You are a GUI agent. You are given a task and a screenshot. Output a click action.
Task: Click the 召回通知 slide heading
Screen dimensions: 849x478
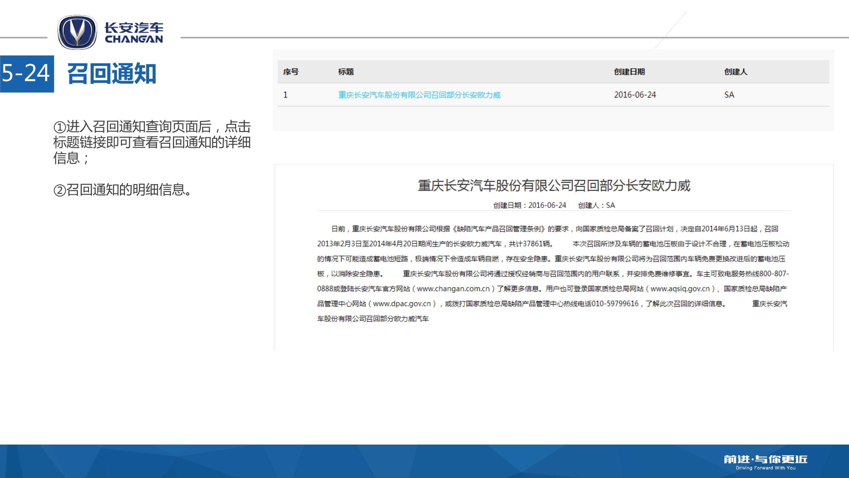pyautogui.click(x=111, y=74)
